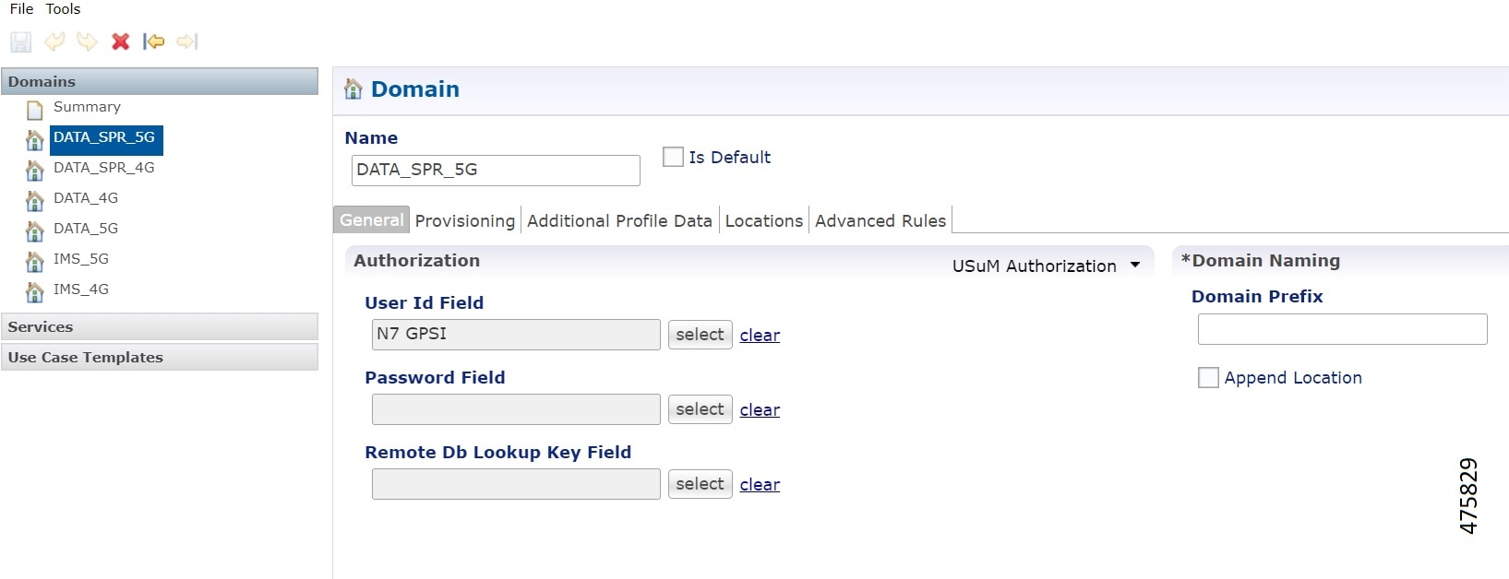The width and height of the screenshot is (1509, 579).
Task: Click the Domain header house icon
Action: [353, 89]
